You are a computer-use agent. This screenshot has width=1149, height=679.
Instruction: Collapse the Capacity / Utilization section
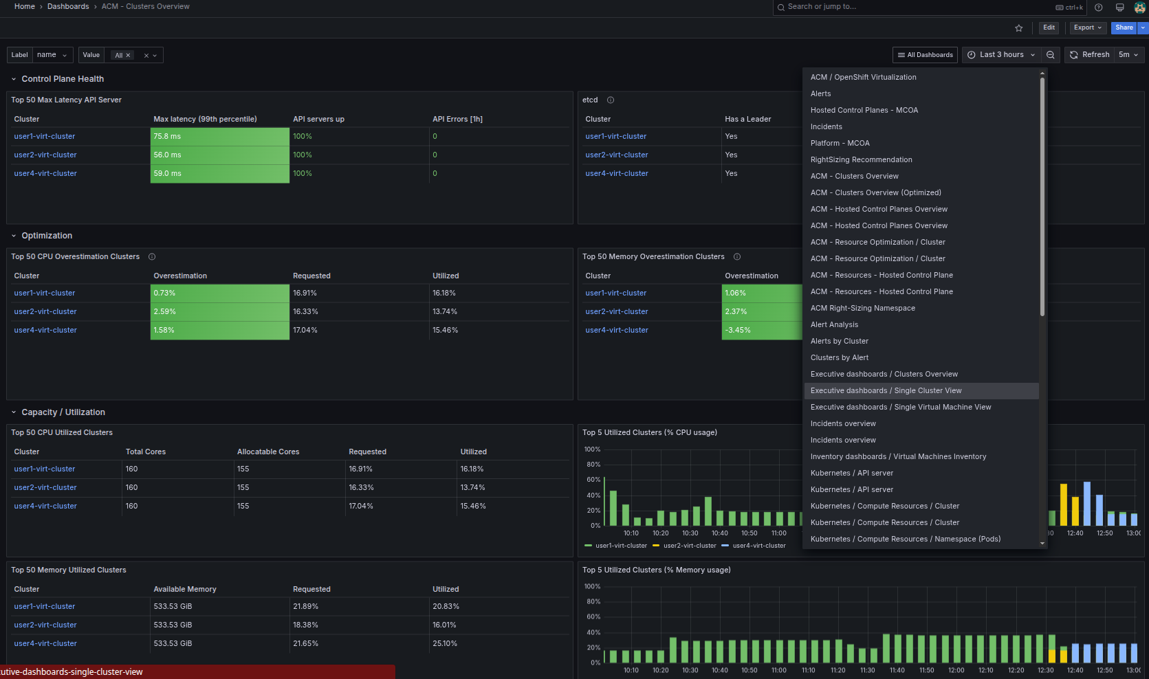coord(14,413)
